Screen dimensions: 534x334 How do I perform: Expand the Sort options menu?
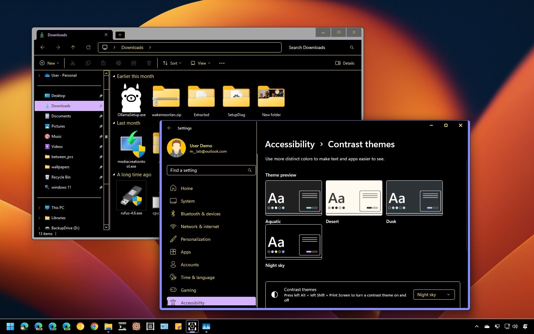point(172,63)
